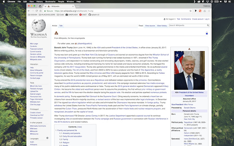Click the black flag extension icon

[196, 11]
